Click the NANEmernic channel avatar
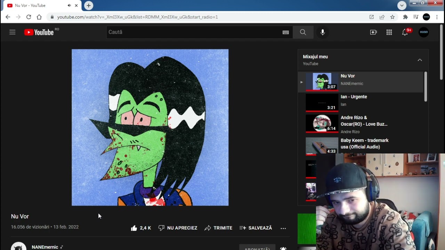 [18, 246]
